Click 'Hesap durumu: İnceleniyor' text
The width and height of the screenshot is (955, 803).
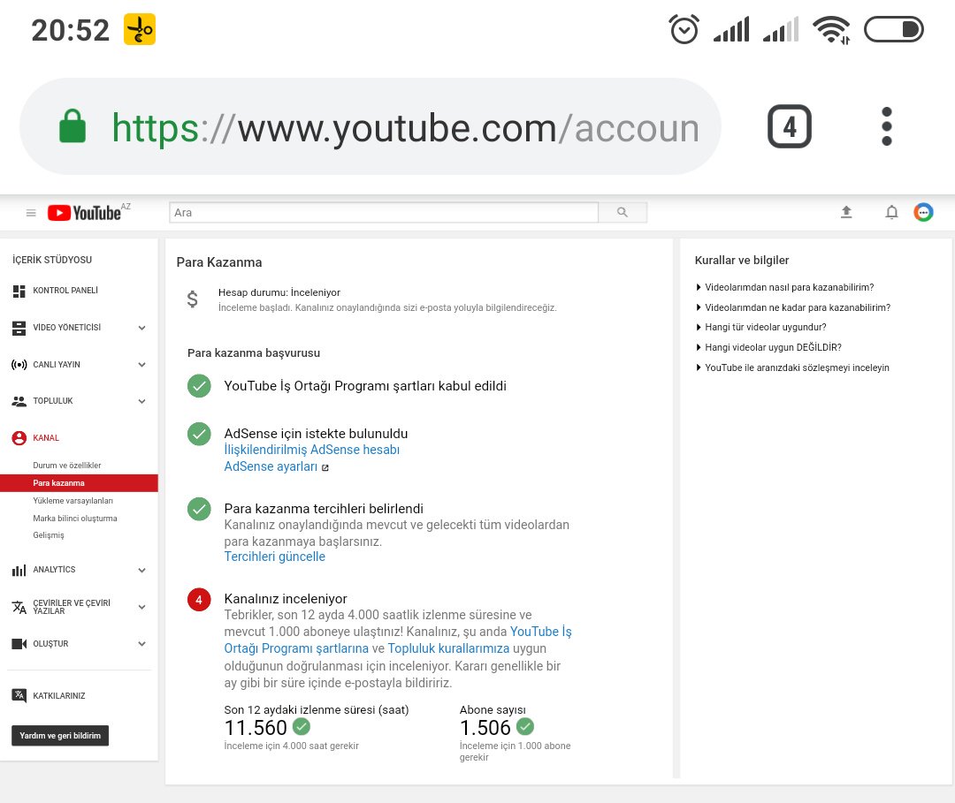279,292
